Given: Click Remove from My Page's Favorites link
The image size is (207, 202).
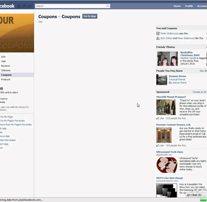Looking at the screenshot, I should (x=16, y=125).
